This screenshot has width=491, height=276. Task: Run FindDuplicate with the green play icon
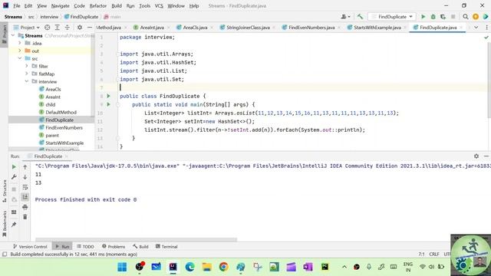[x=423, y=17]
